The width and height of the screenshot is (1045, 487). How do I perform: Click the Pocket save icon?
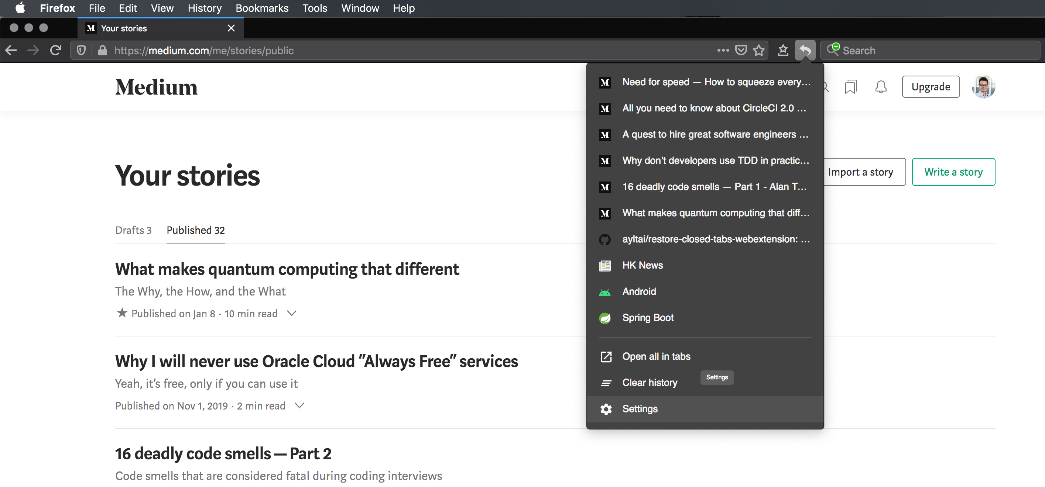(741, 50)
